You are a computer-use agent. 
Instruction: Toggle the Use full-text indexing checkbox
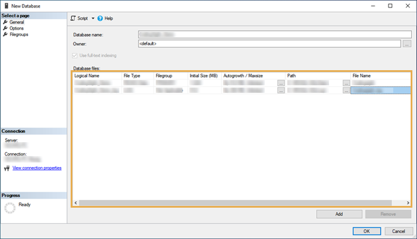74,56
